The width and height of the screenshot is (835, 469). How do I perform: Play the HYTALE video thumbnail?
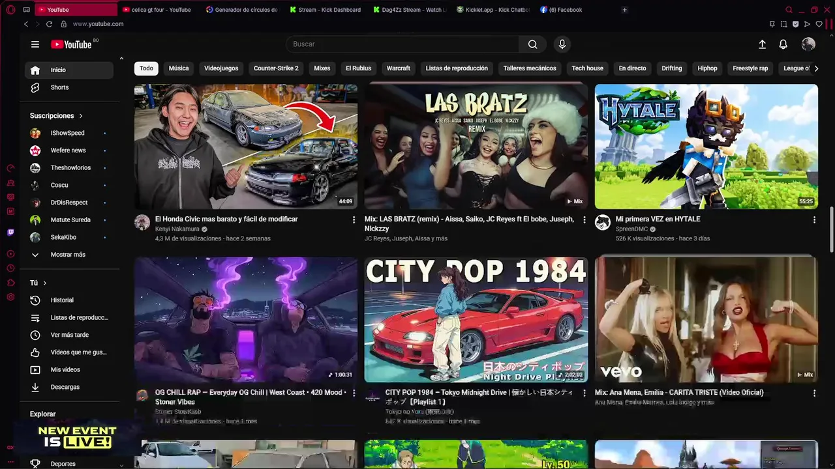click(706, 147)
